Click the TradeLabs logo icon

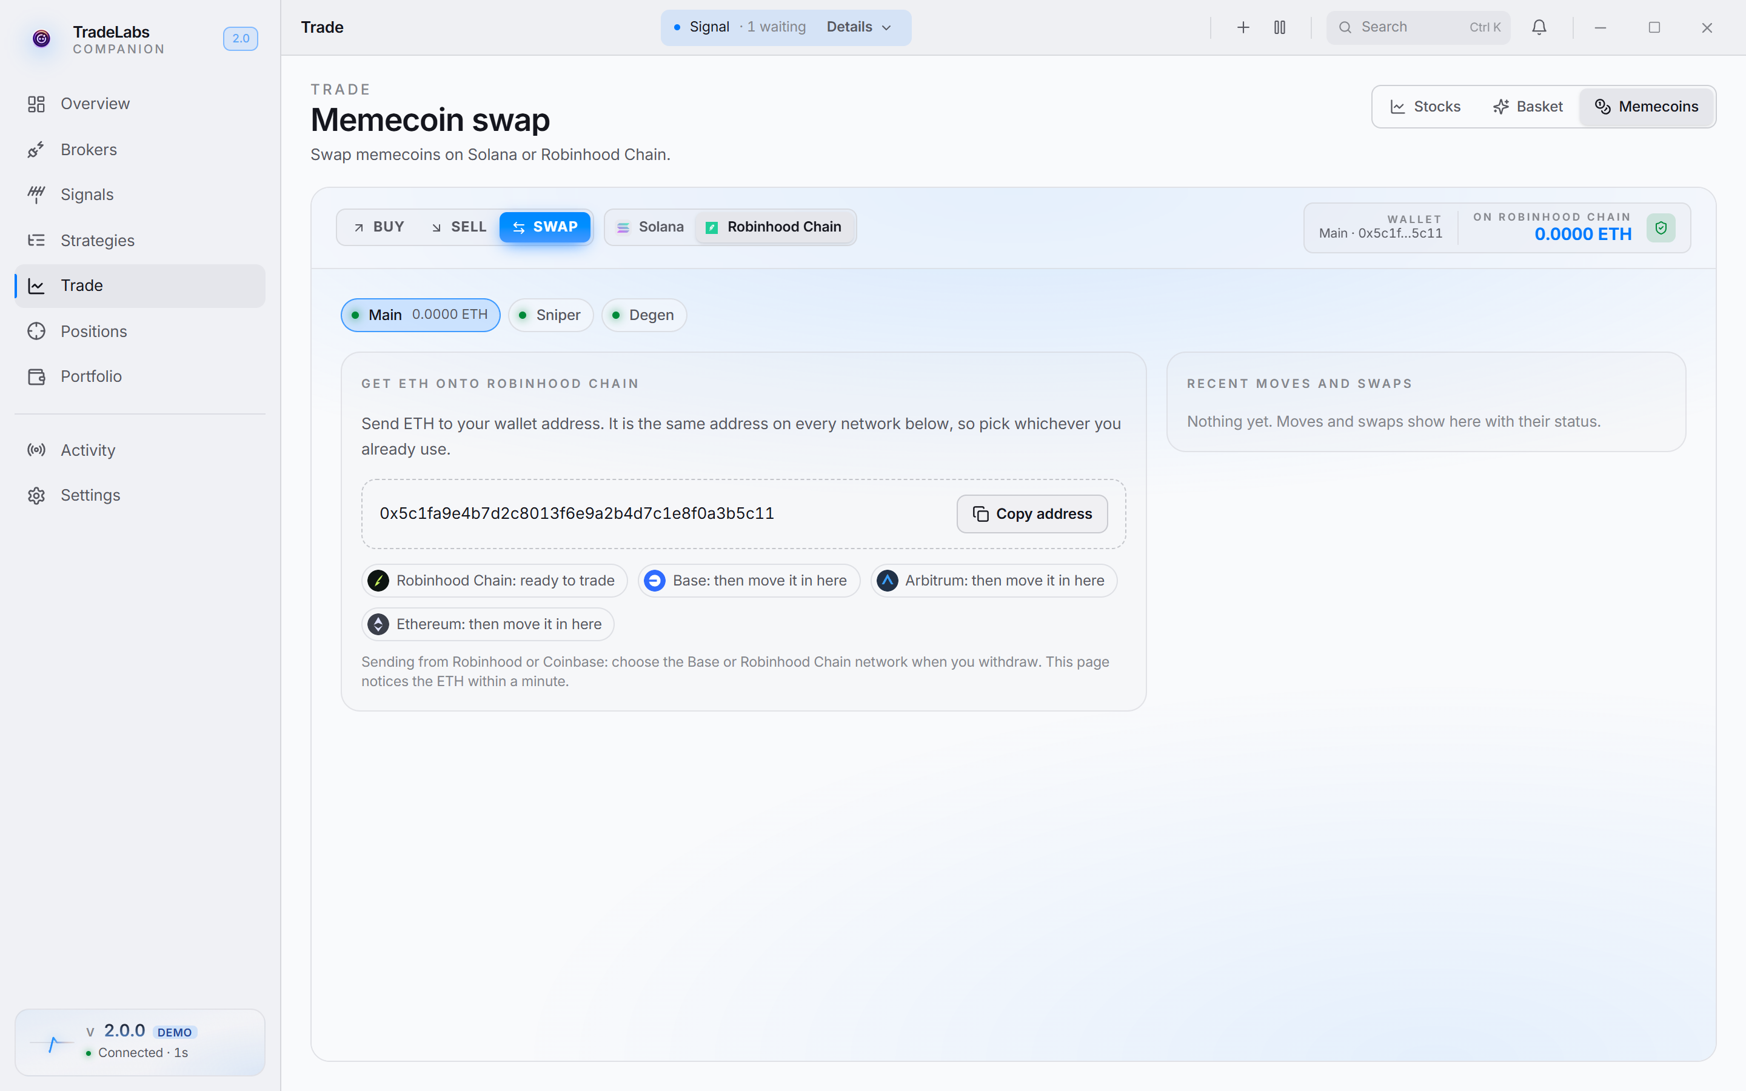(41, 38)
